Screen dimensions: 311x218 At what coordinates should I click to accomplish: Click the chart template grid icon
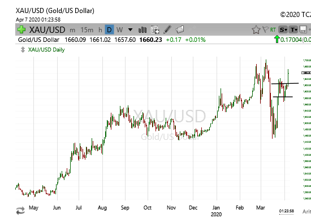click(155, 30)
